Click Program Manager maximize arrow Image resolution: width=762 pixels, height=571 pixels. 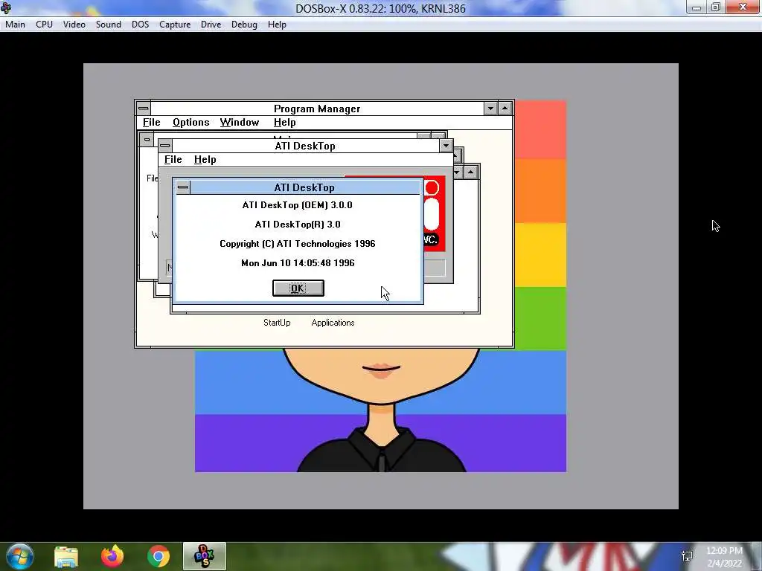(x=505, y=109)
